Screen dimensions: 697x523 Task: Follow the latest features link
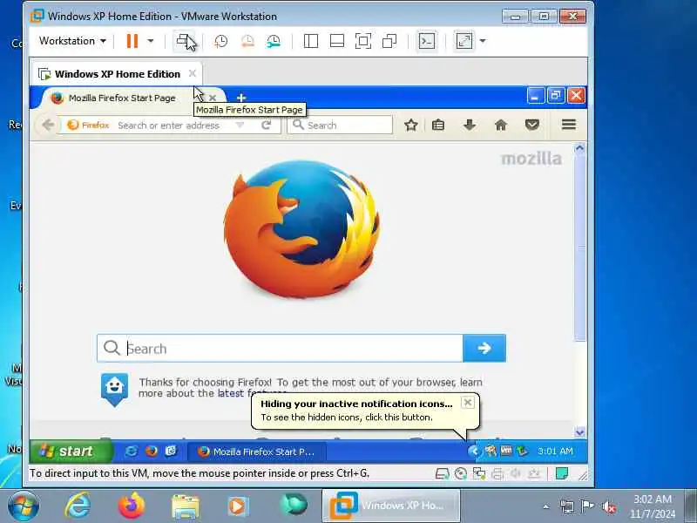tap(251, 393)
